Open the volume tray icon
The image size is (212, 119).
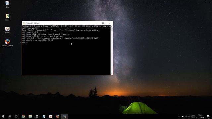[189, 116]
